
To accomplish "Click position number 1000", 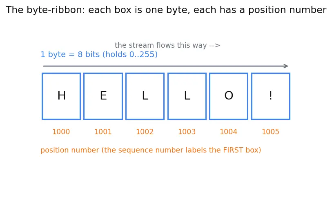I will pos(61,132).
